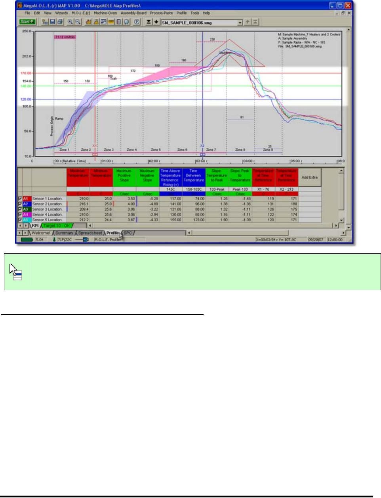Click the KPI table scrollbar down arrow
This screenshot has width=381, height=498.
[341, 220]
